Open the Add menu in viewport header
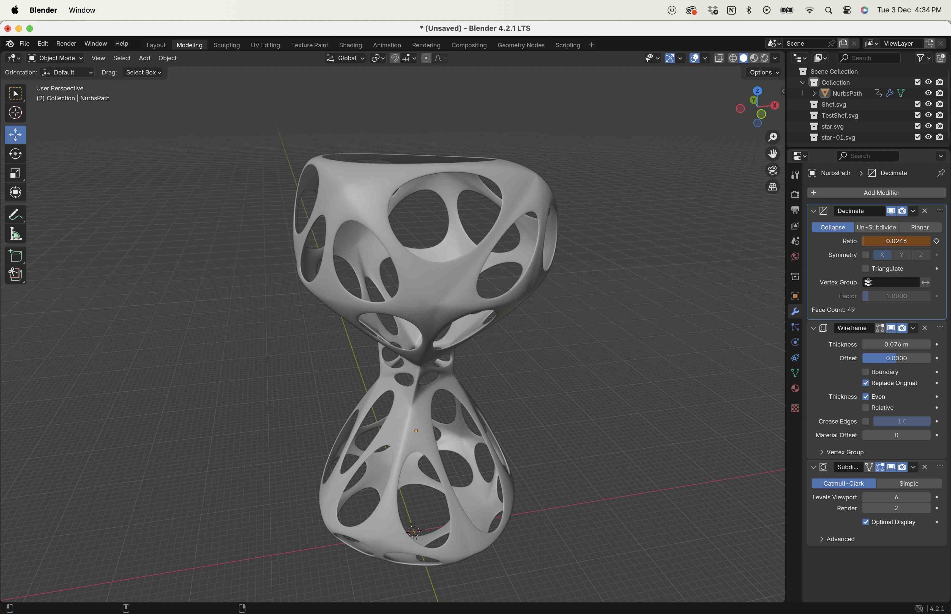The image size is (951, 614). pyautogui.click(x=144, y=58)
